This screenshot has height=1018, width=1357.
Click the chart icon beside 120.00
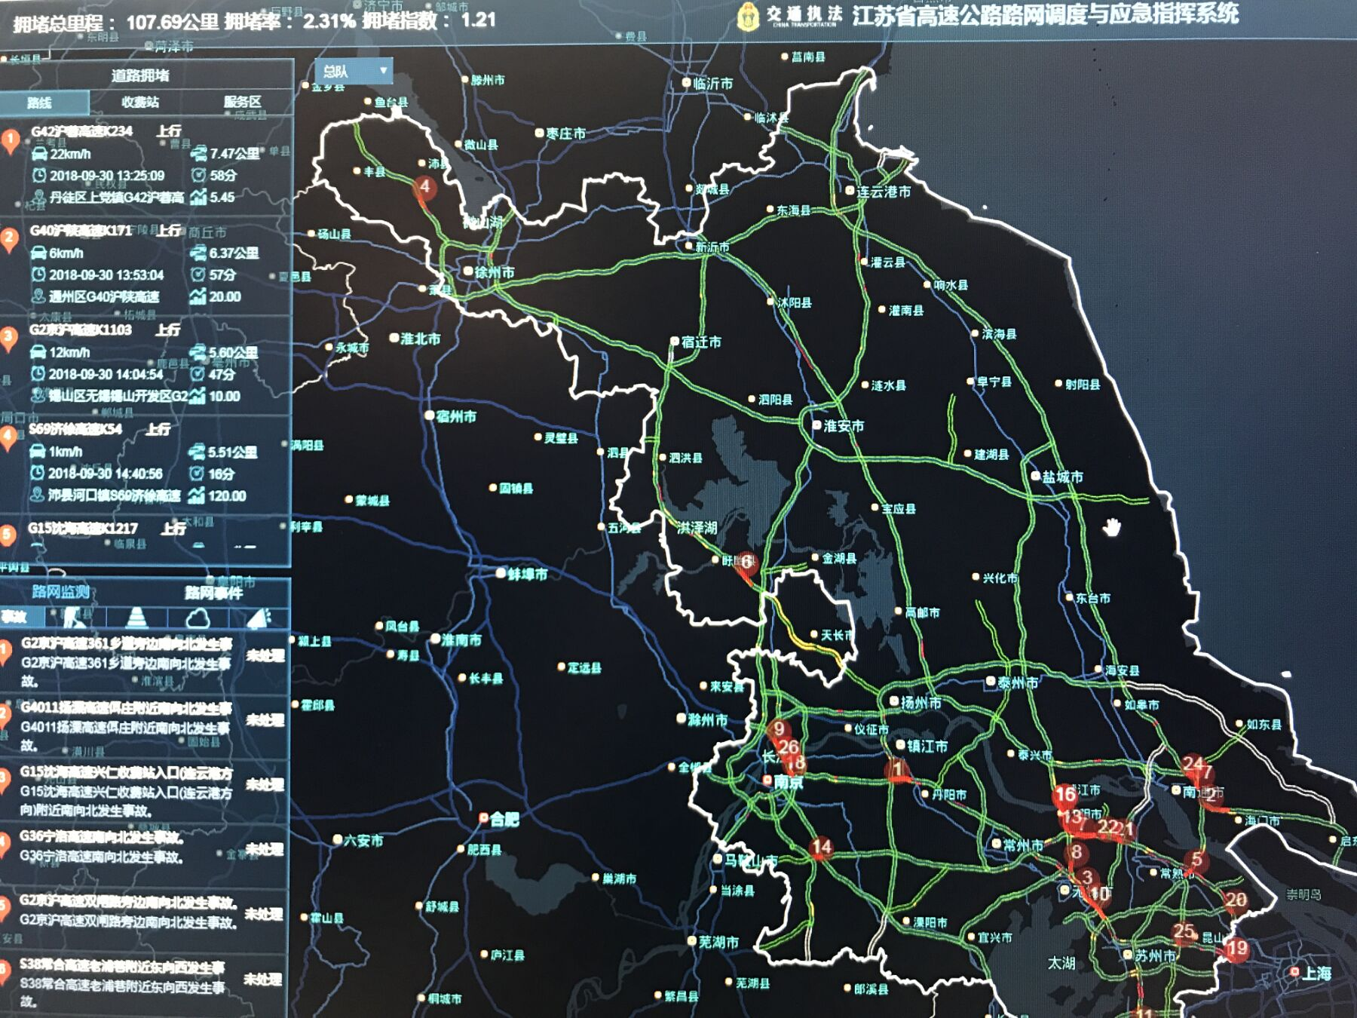197,495
